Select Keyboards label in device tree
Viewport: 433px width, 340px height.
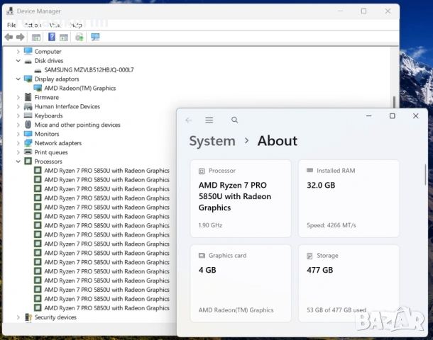pyautogui.click(x=48, y=115)
